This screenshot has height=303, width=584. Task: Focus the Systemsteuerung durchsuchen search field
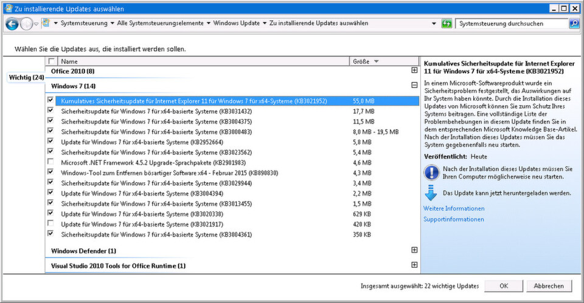(x=512, y=24)
